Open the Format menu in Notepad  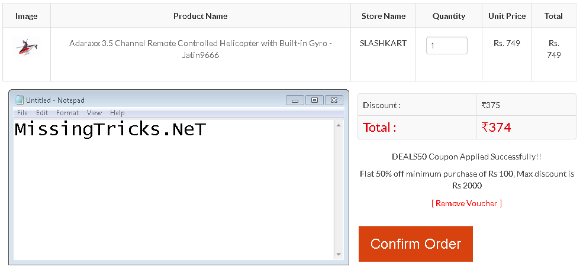67,112
